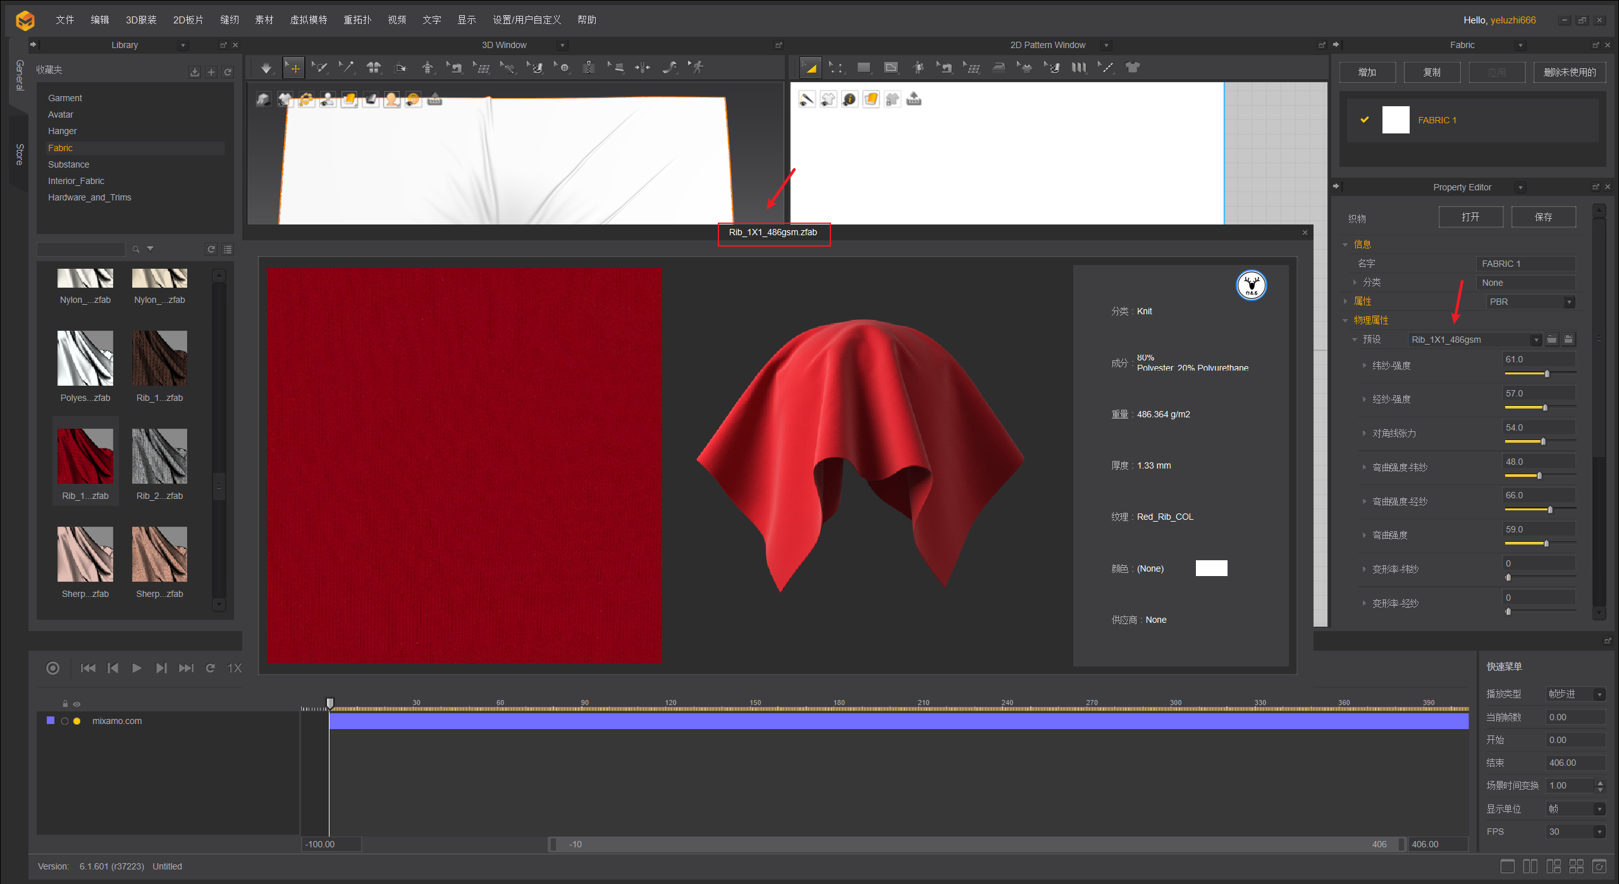Open the 预设 Rib_1X1_486gsm preset dropdown

(1536, 340)
